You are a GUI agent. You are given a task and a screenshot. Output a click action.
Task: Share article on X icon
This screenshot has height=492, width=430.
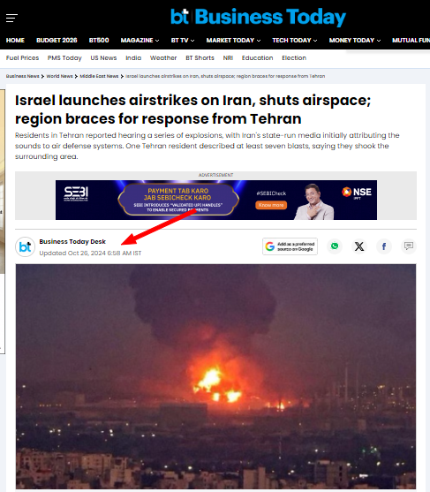359,246
